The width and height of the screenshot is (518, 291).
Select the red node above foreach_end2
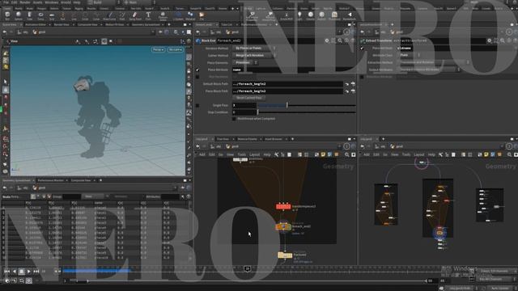283,207
